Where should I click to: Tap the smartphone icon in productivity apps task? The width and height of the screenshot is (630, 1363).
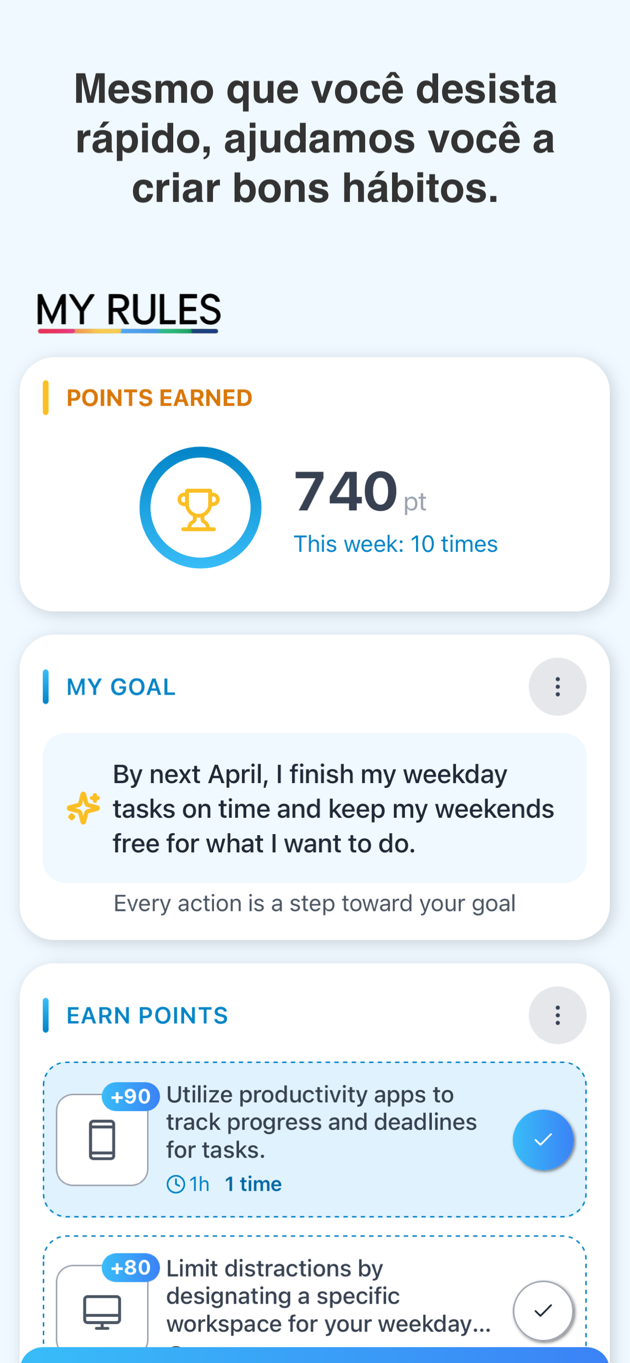102,1140
